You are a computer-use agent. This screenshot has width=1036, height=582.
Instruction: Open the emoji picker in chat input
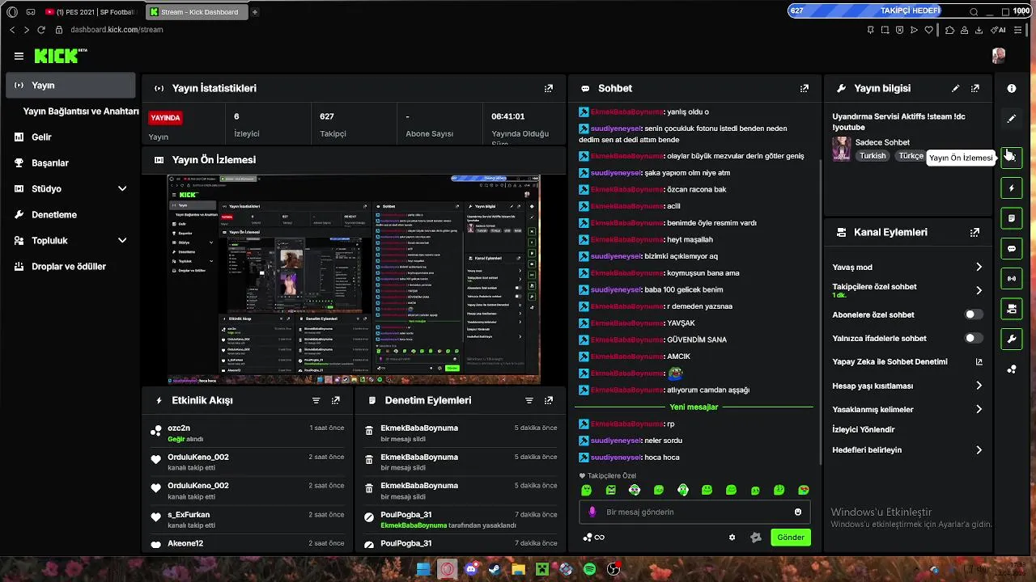[x=798, y=512]
